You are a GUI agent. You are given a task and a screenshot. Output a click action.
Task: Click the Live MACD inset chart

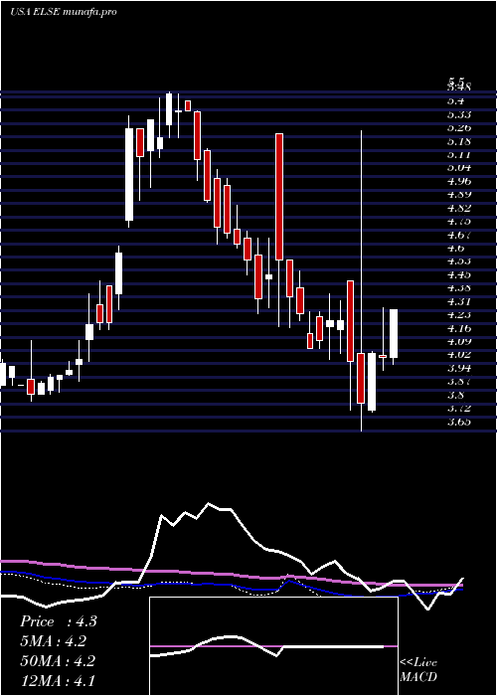tap(273, 646)
